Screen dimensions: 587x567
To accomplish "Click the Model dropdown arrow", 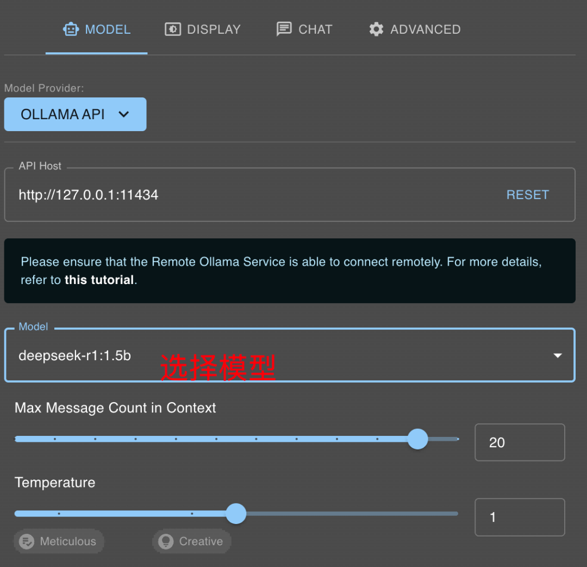I will coord(558,355).
